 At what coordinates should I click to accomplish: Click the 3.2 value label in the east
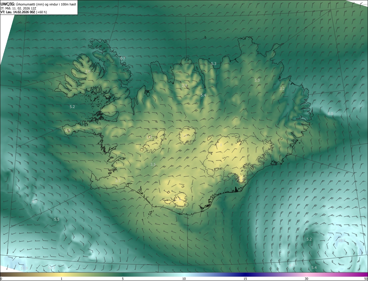pos(282,88)
